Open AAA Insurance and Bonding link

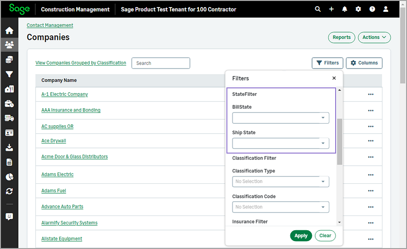pos(71,110)
